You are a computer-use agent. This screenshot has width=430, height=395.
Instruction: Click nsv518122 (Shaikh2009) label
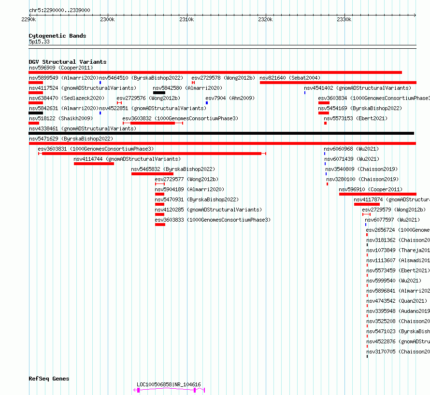tap(61, 118)
